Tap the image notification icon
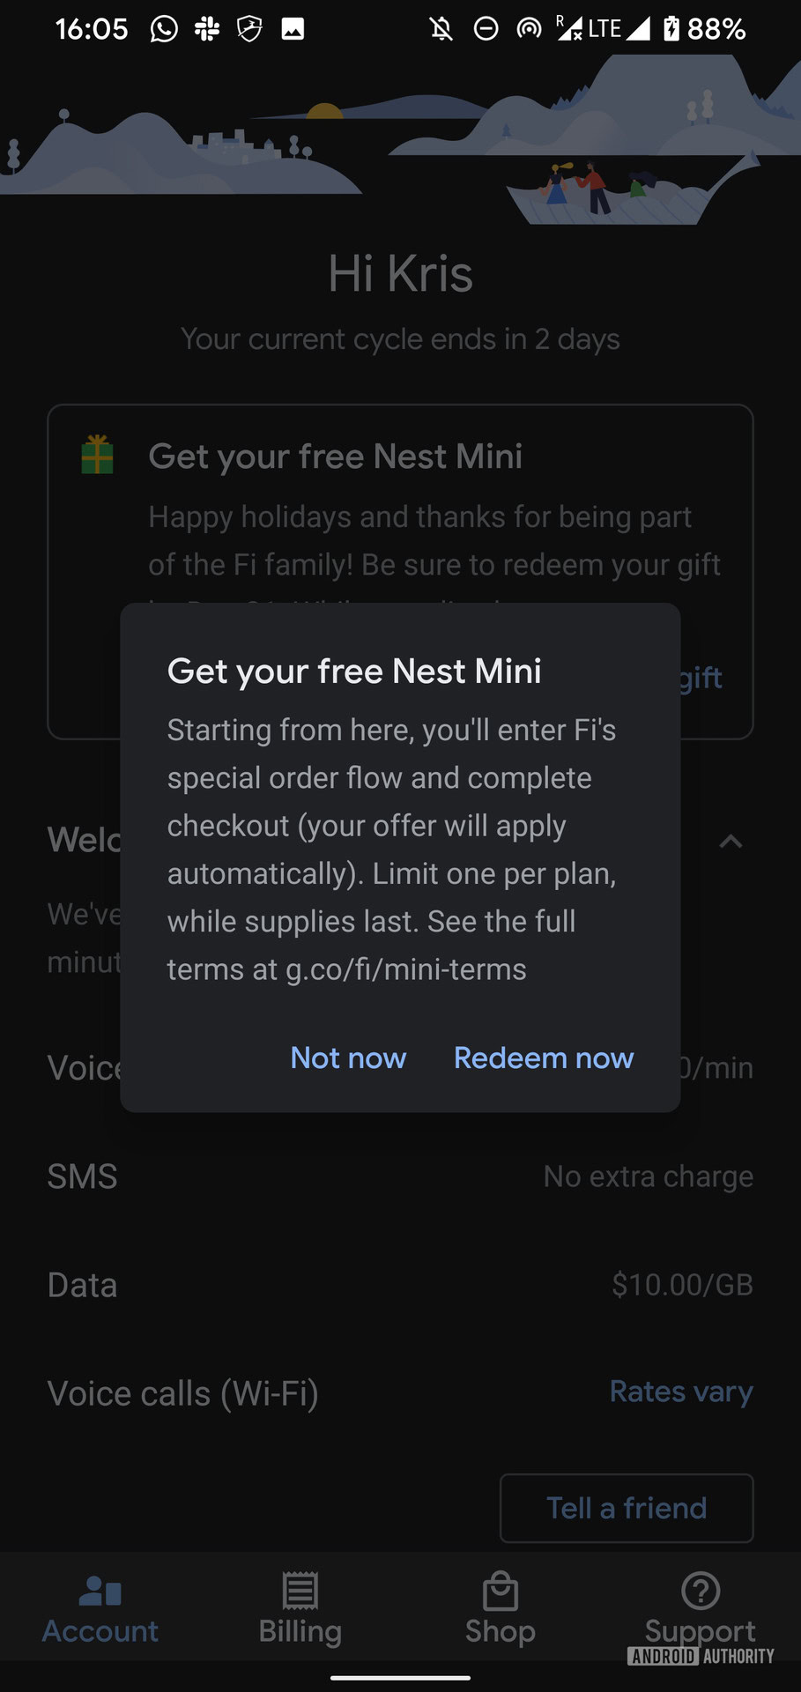 coord(293,29)
